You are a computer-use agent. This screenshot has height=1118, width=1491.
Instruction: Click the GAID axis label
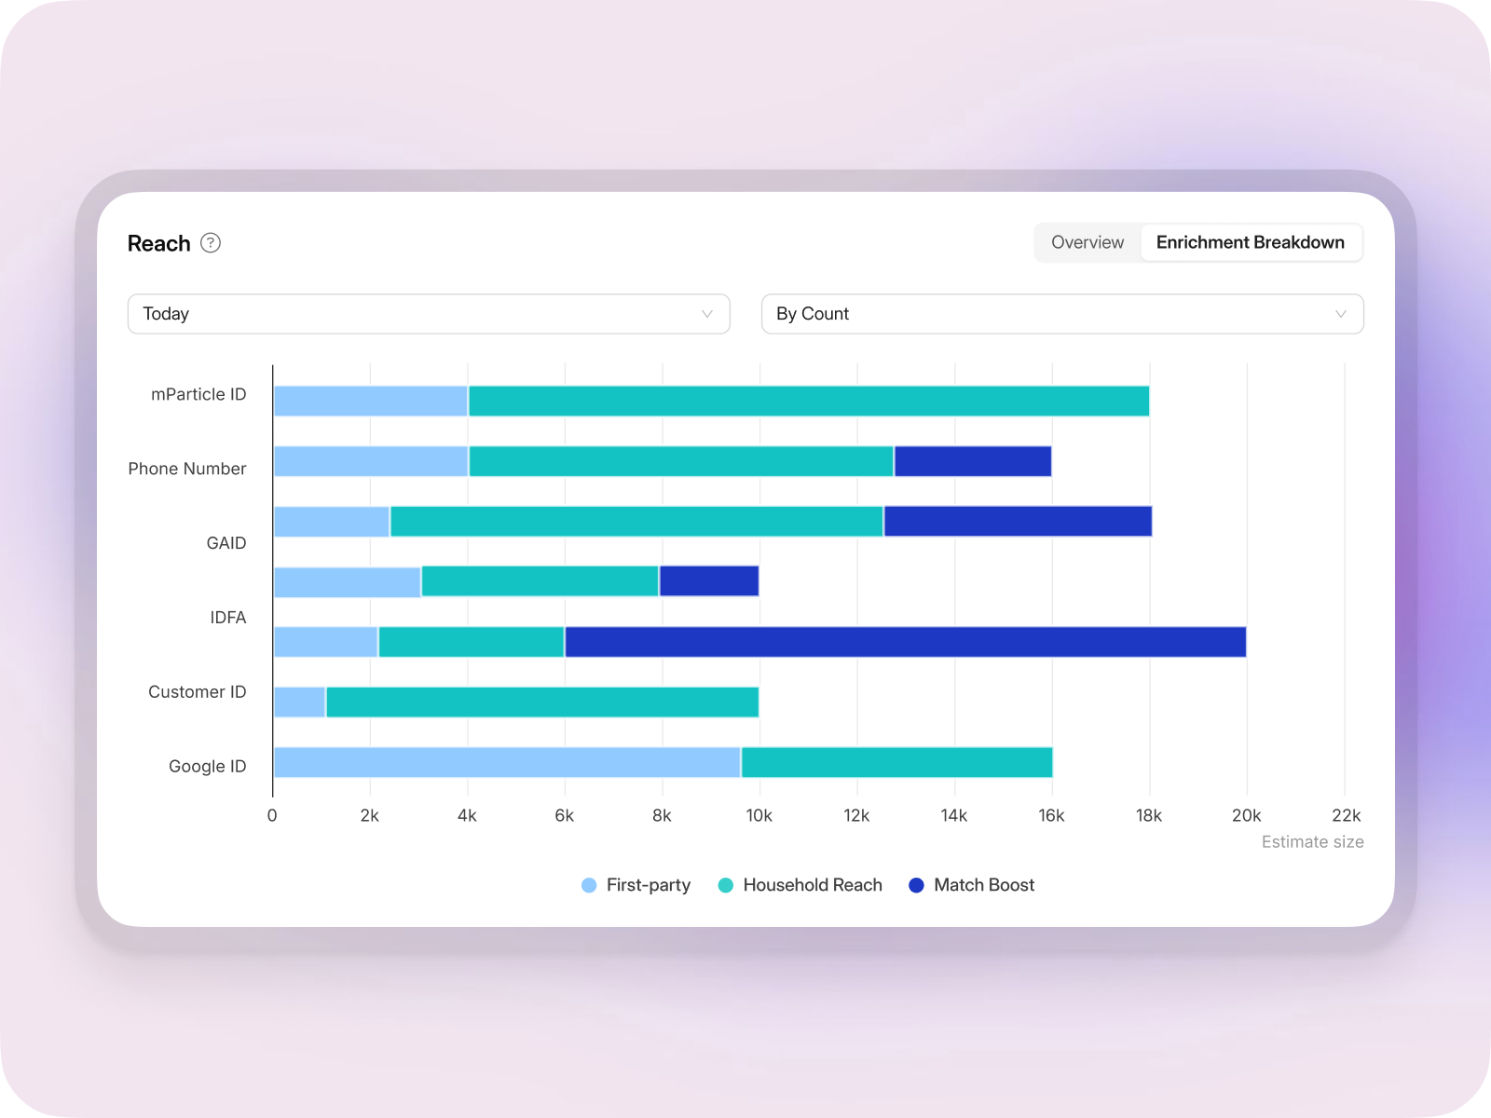tap(226, 543)
